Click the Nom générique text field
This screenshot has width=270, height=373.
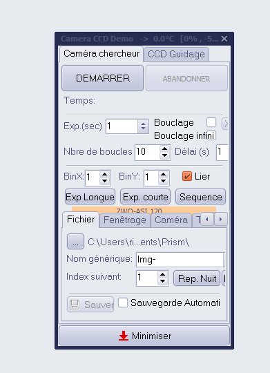[180, 260]
